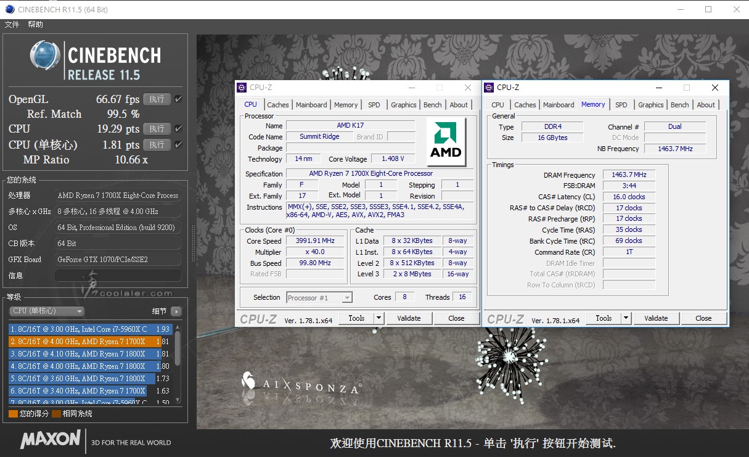
Task: Select the Ryzen 7 1700X 3.40 GHz ranking row
Action: [89, 391]
